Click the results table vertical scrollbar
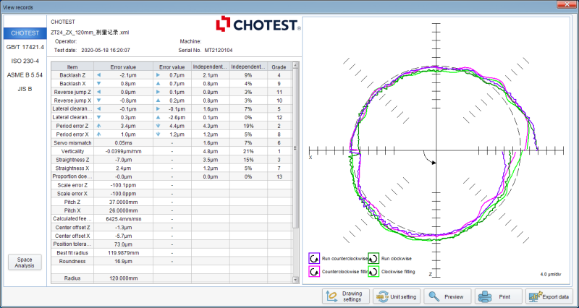The height and width of the screenshot is (308, 579). 295,145
